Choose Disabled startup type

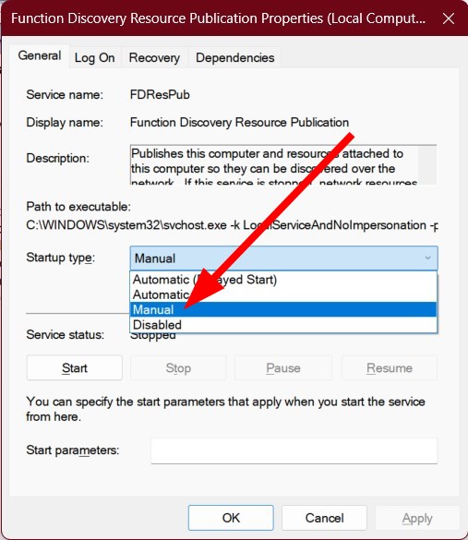[283, 324]
